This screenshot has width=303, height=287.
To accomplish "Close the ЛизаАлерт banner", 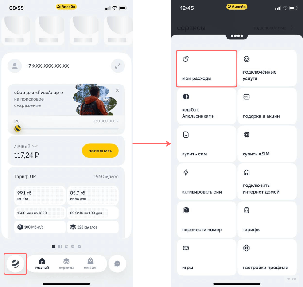I will point(117,90).
